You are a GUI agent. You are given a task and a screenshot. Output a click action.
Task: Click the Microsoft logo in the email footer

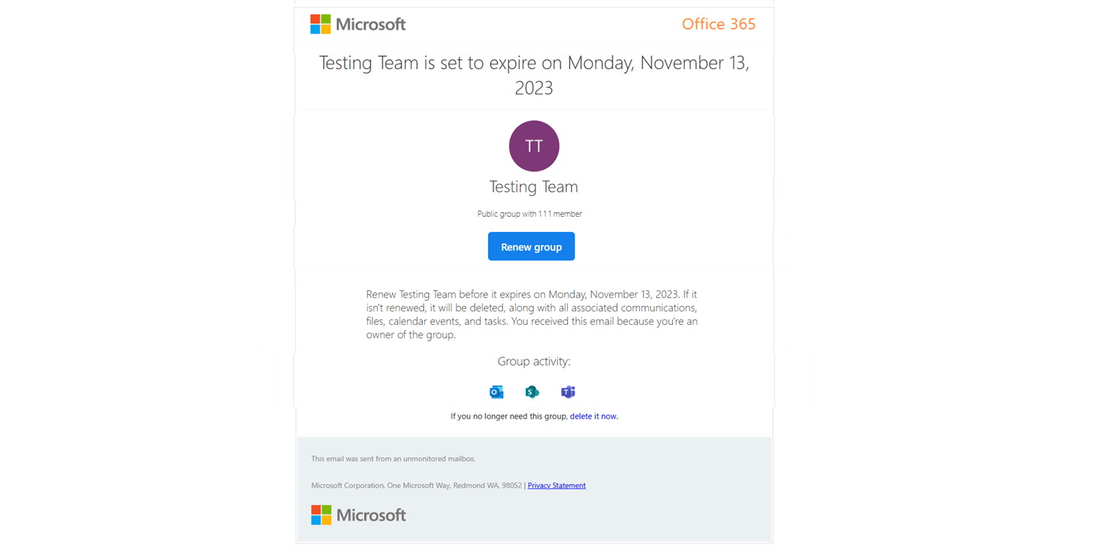coord(358,515)
